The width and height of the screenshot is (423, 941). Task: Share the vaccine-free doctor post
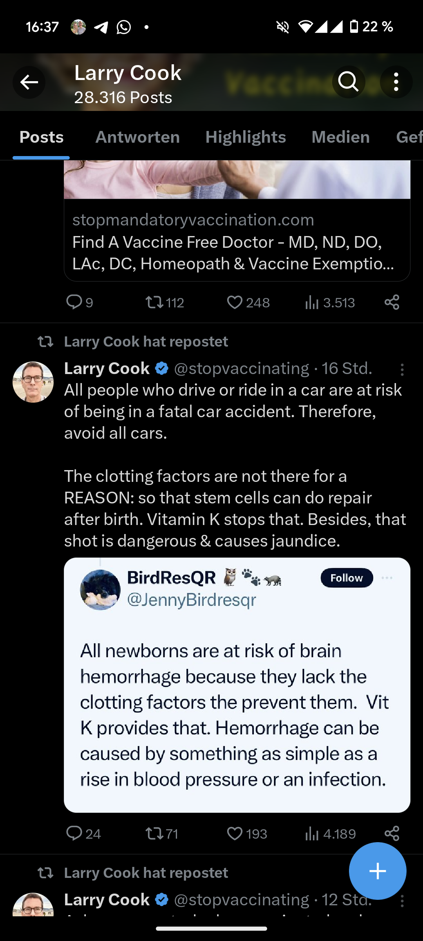392,302
